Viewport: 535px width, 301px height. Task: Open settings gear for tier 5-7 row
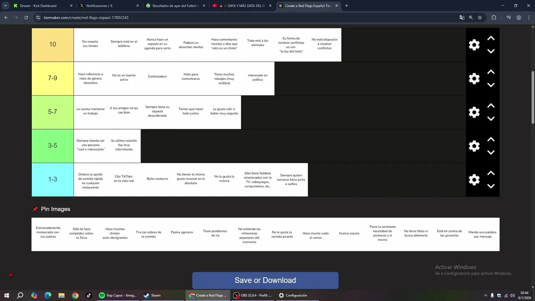474,112
